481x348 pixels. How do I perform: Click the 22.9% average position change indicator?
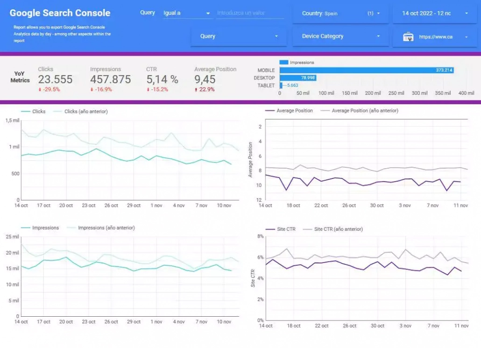click(205, 90)
